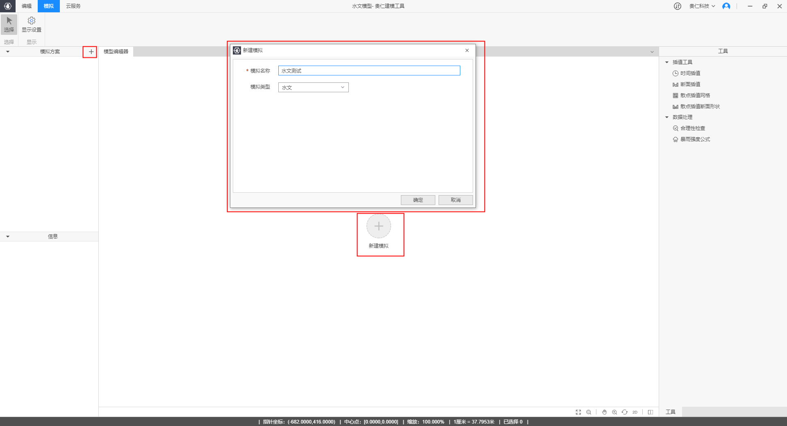
Task: Click the plus icon beside 模拟方案
Action: tap(91, 52)
